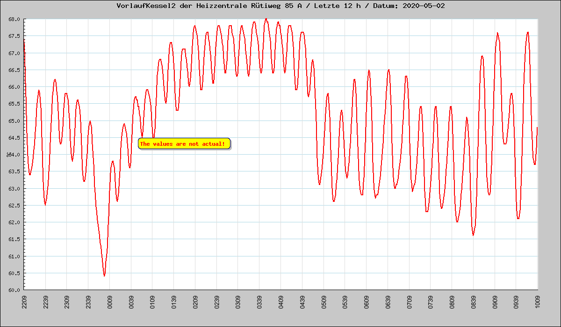Click the curve's lowest dip near 60.4
This screenshot has height=327, width=561.
(104, 276)
